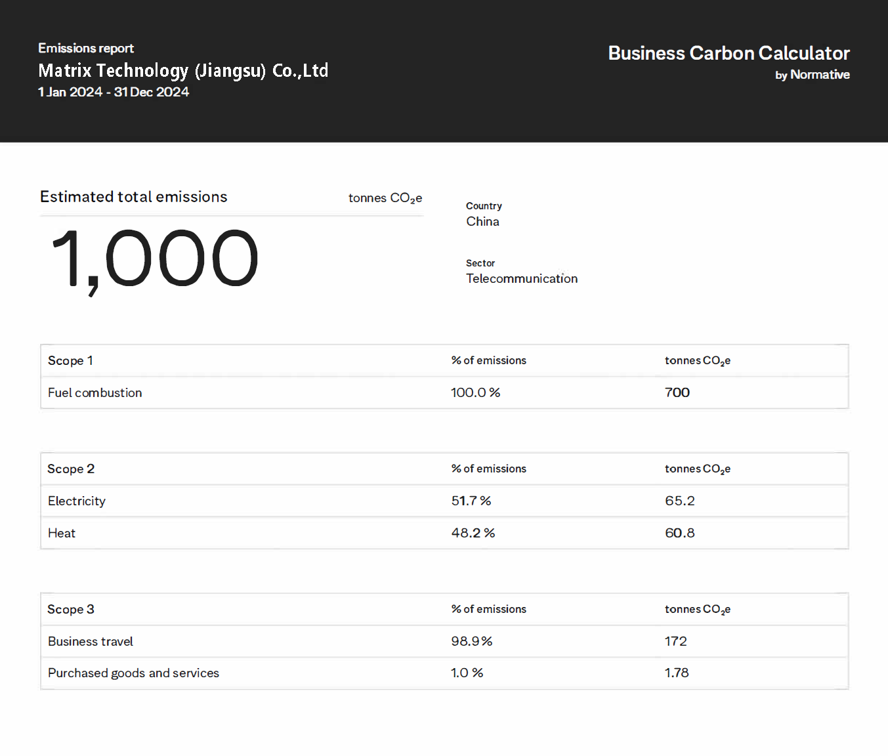Click the Sector value Telecommunication
This screenshot has height=756, width=888.
coord(522,278)
